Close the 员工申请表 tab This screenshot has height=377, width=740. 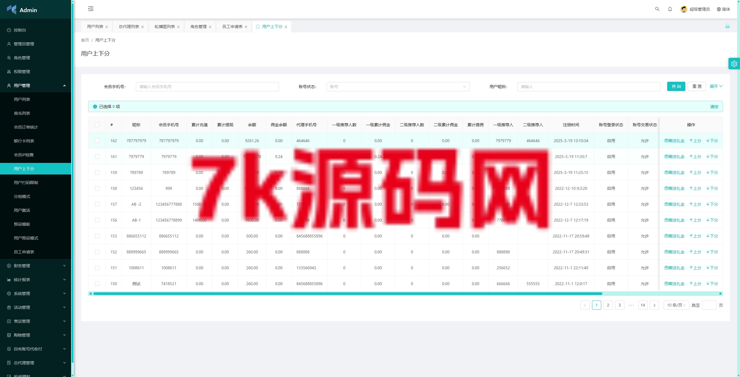click(x=246, y=27)
